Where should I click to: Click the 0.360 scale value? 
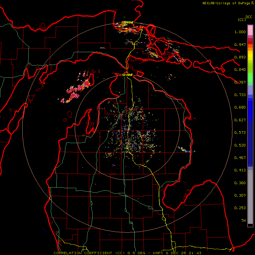[x=240, y=183]
